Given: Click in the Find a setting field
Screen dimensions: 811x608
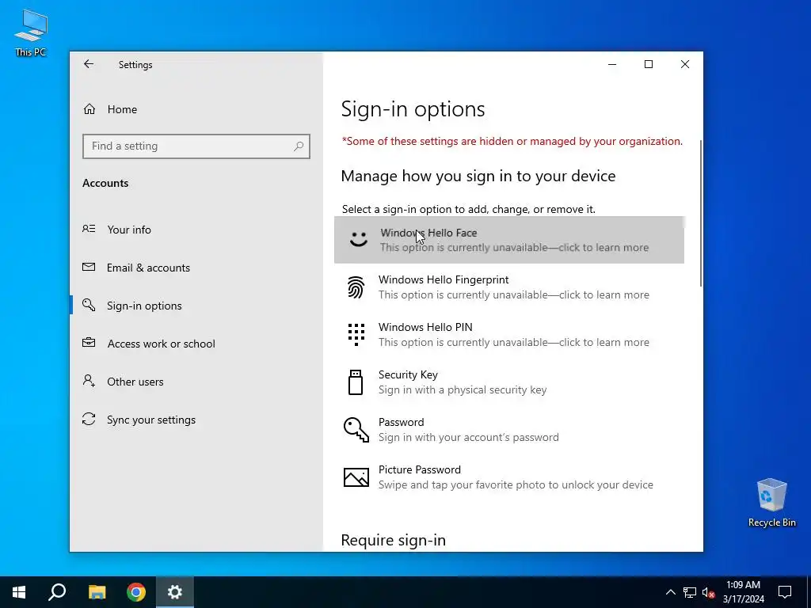Looking at the screenshot, I should click(196, 146).
